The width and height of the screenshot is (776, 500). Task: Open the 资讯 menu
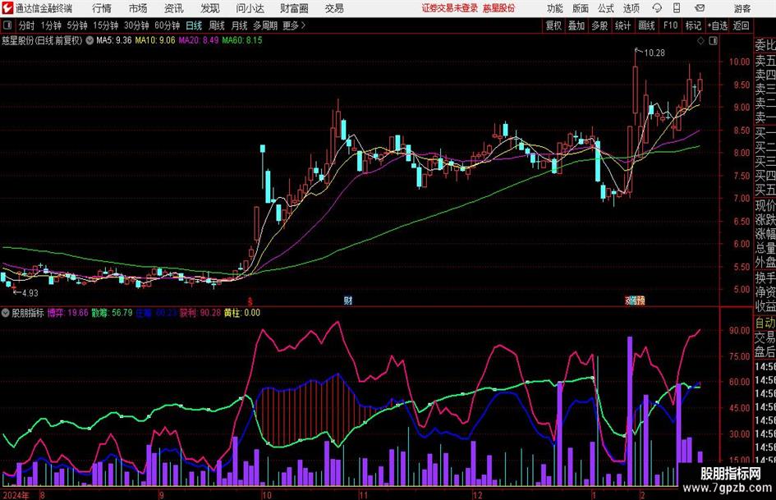(173, 8)
